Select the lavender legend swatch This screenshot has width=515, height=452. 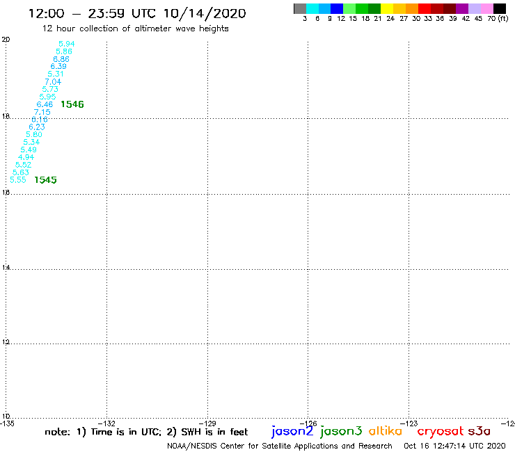tap(474, 8)
